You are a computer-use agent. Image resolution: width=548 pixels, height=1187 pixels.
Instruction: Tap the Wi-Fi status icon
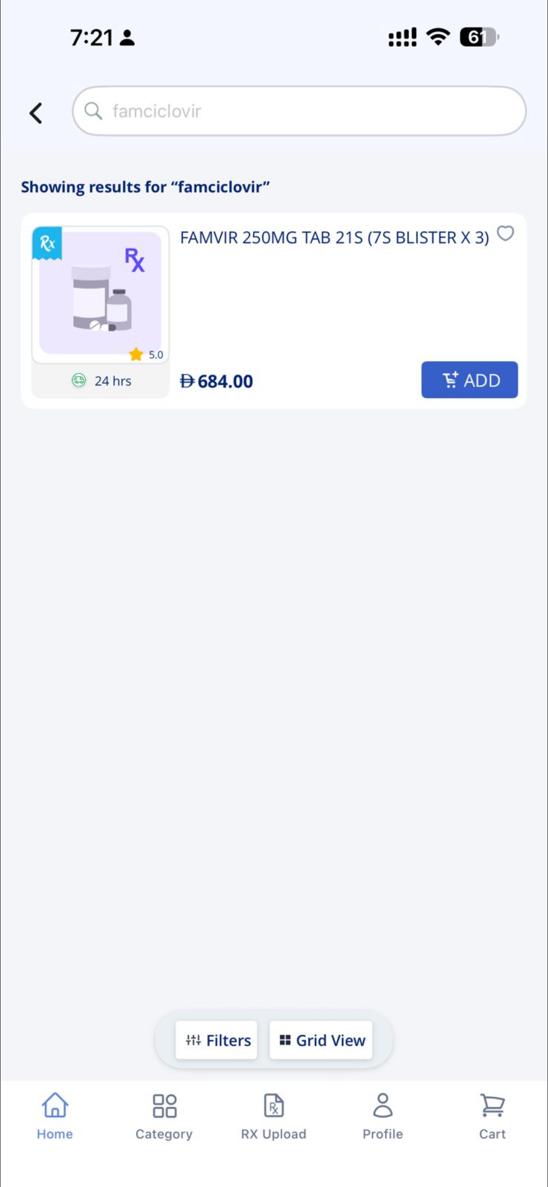tap(438, 37)
